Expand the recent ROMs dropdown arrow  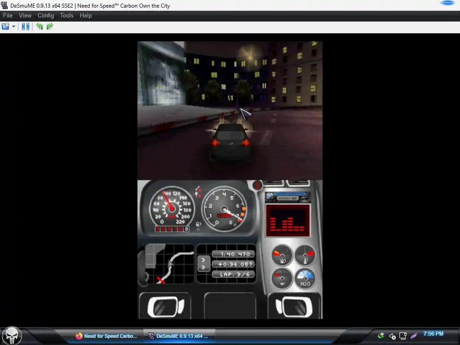(x=13, y=27)
